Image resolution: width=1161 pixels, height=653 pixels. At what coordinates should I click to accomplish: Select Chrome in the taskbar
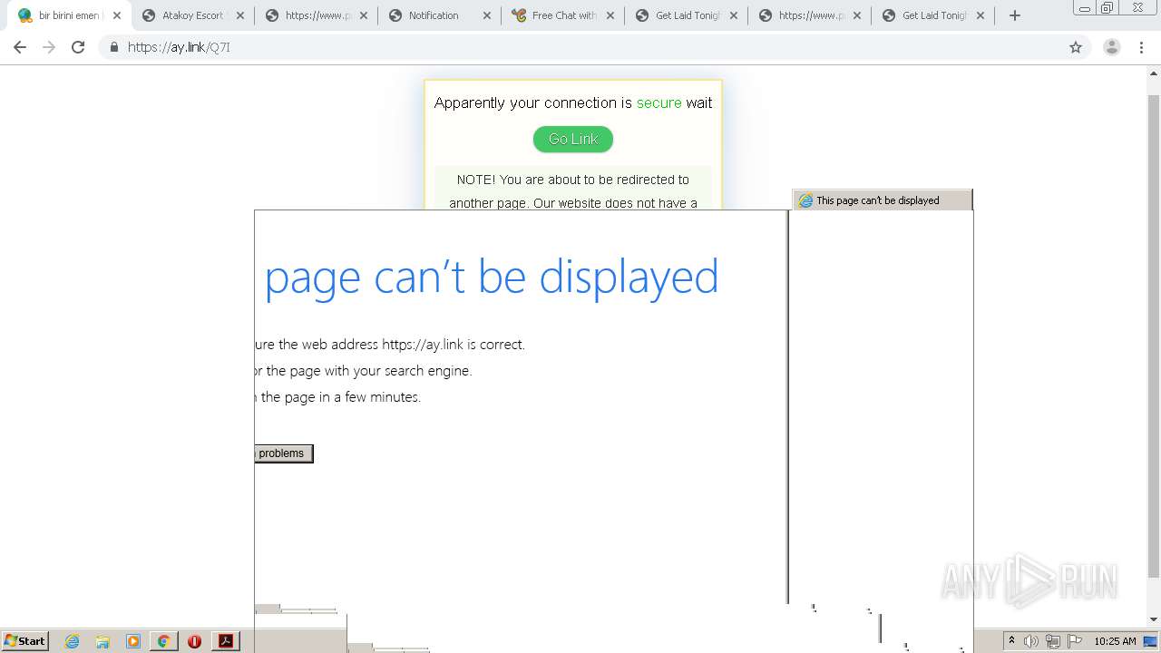tap(163, 641)
